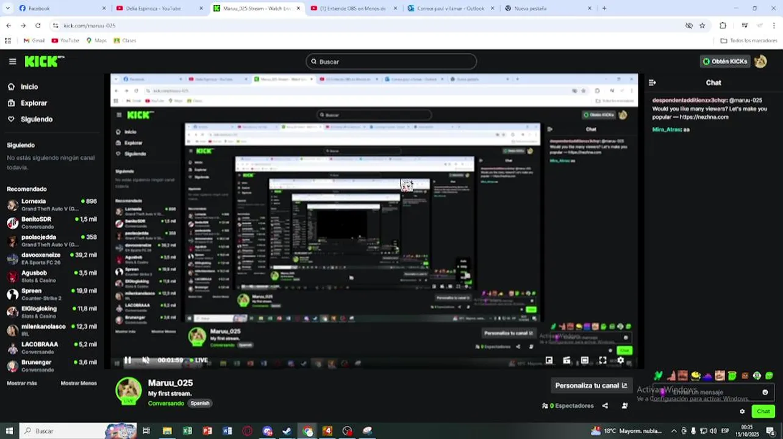This screenshot has width=783, height=439.
Task: Open the davooxeneize recommended channel
Action: (x=52, y=259)
